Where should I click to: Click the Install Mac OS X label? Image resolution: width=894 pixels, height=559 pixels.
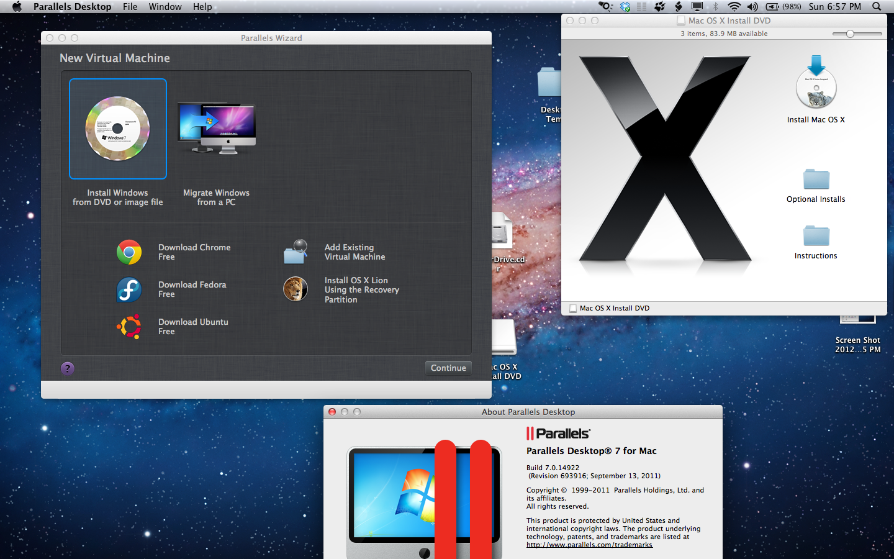[816, 120]
